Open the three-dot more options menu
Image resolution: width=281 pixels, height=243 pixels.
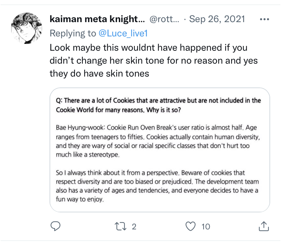[x=264, y=19]
